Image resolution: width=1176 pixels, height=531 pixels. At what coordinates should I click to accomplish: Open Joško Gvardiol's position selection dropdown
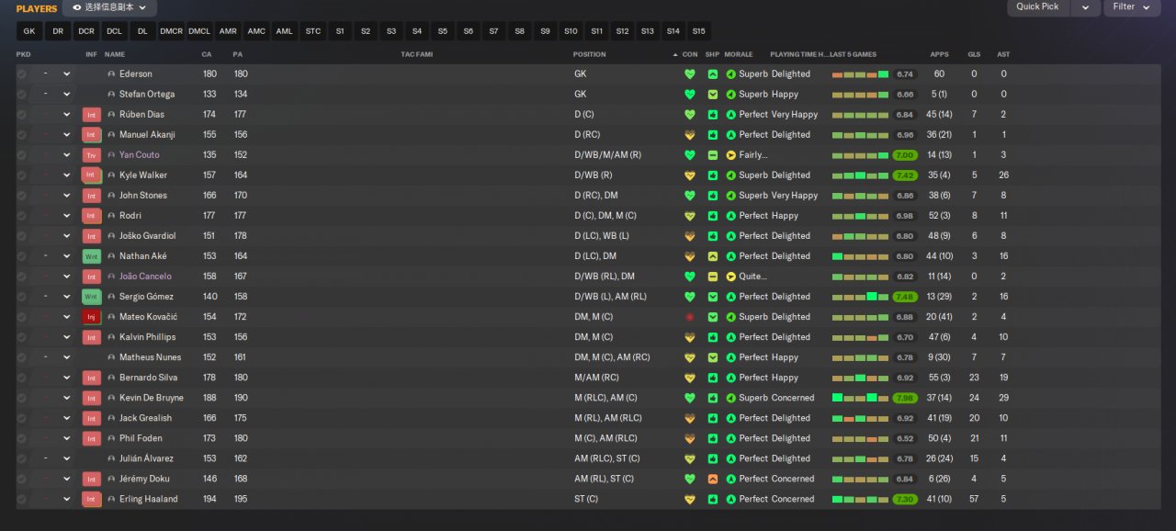(x=66, y=236)
